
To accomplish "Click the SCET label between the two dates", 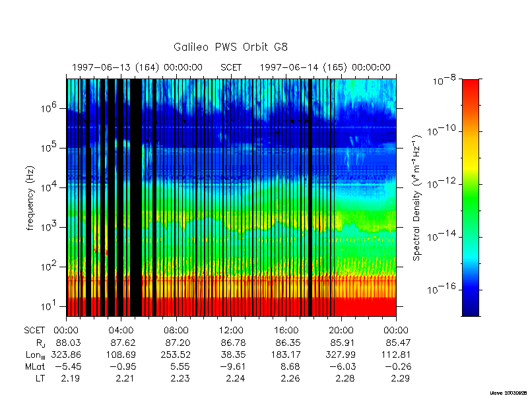I will coord(231,67).
